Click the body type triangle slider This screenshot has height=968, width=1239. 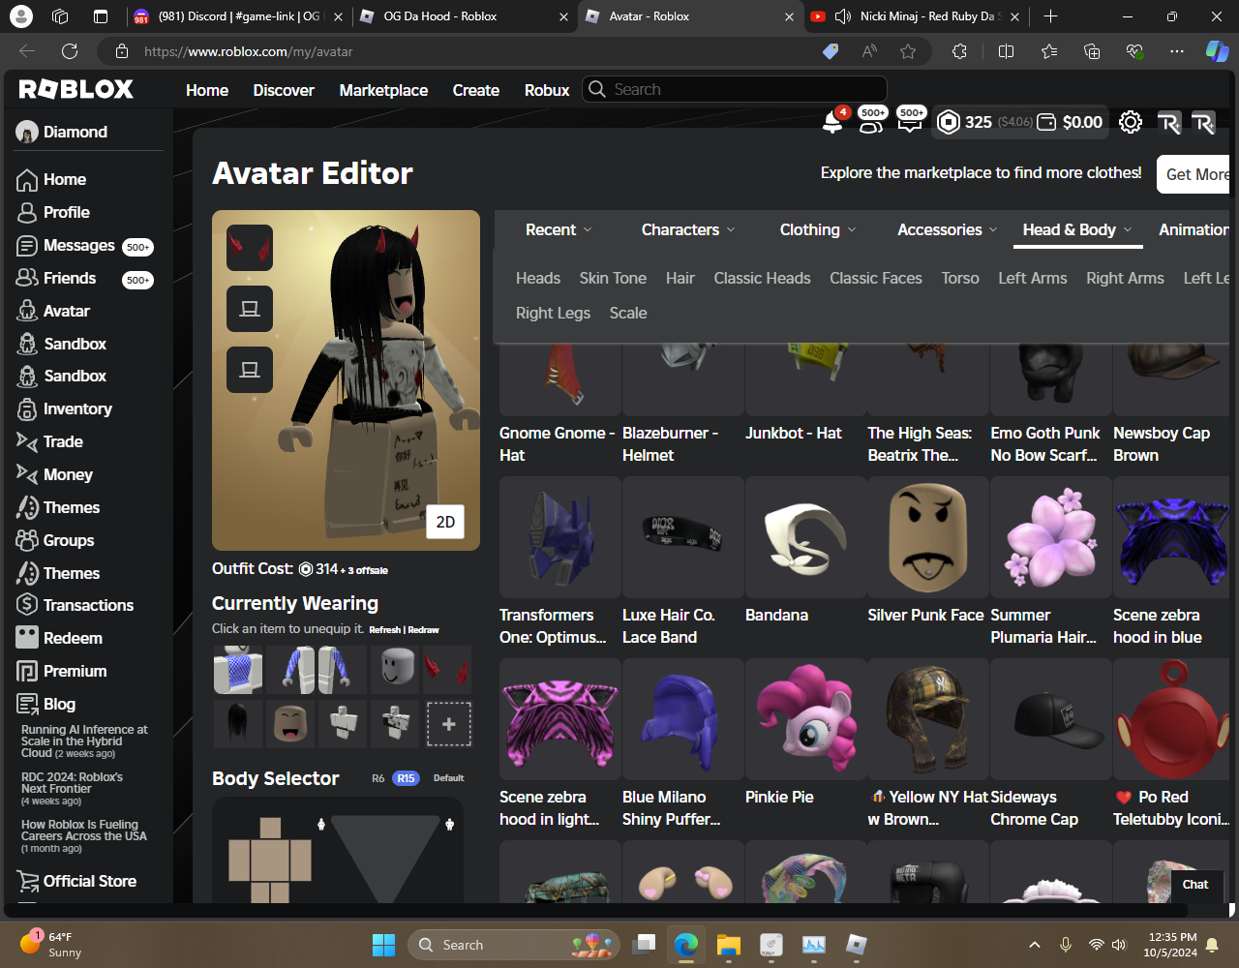[x=386, y=857]
